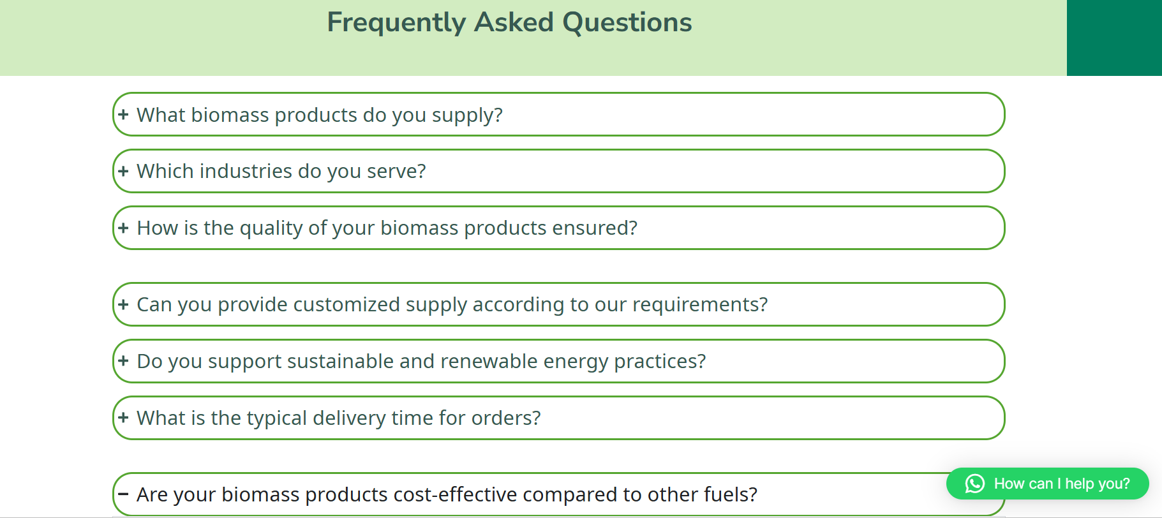Click the plus icon next to 'Which industries'
This screenshot has width=1162, height=518.
coord(123,171)
